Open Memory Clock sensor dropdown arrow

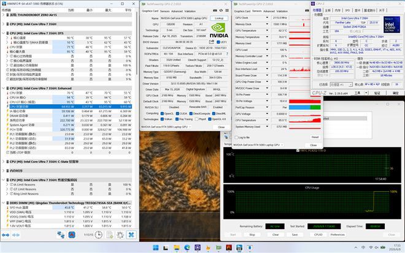[267, 24]
